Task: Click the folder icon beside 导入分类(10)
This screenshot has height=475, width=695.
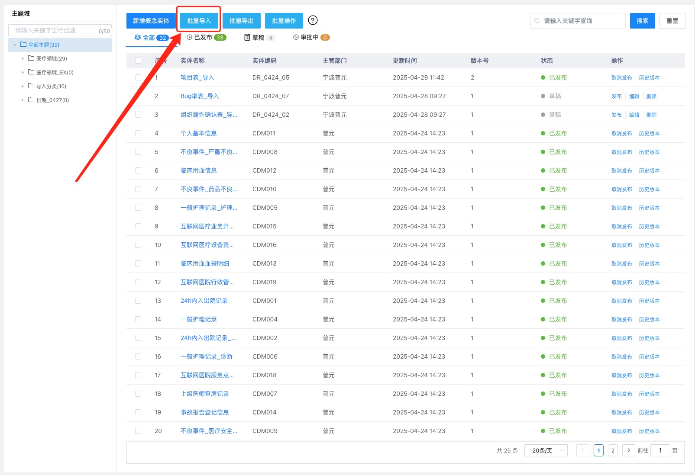Action: [31, 86]
